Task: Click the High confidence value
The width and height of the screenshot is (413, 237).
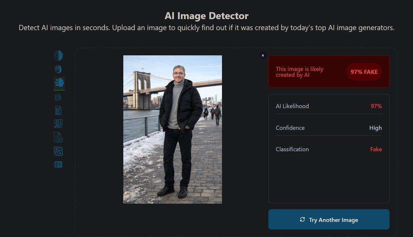Action: [375, 128]
